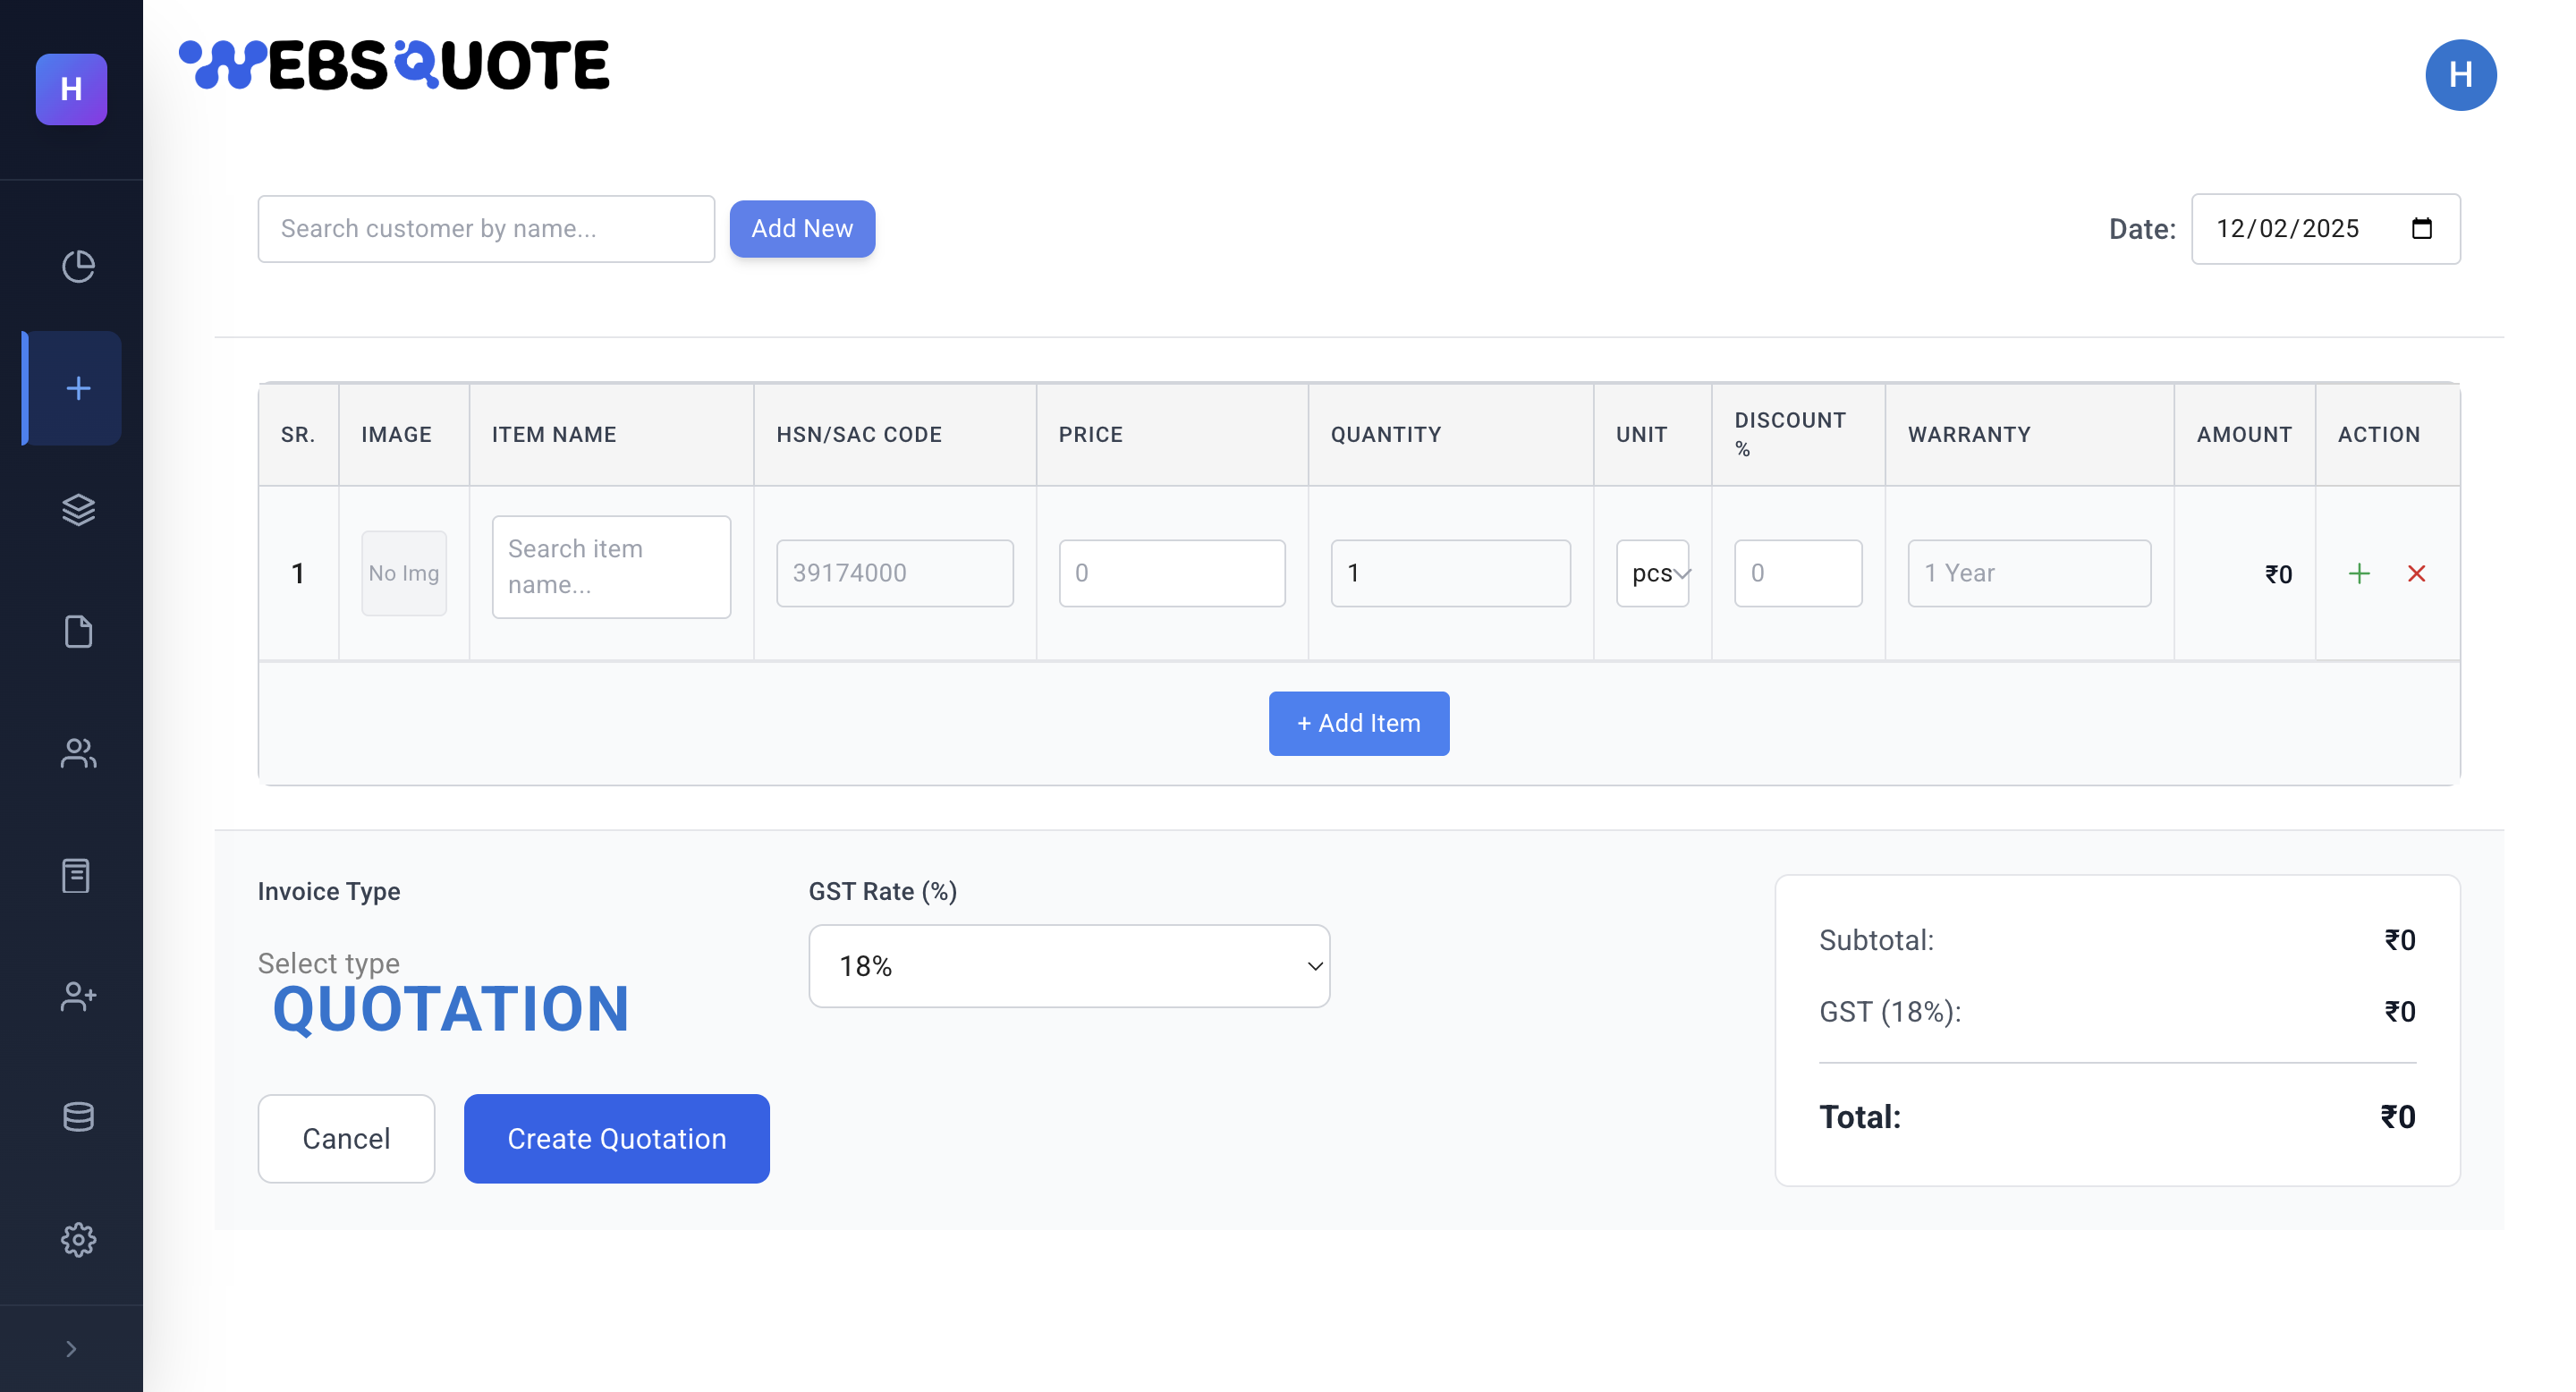Click the WebsQuote logo
Viewport: 2576px width, 1392px height.
coord(394,64)
